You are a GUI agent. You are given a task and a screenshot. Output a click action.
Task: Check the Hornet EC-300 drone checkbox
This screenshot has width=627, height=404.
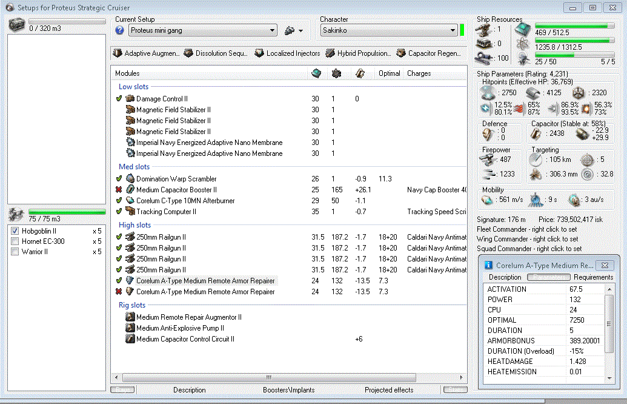pyautogui.click(x=15, y=241)
